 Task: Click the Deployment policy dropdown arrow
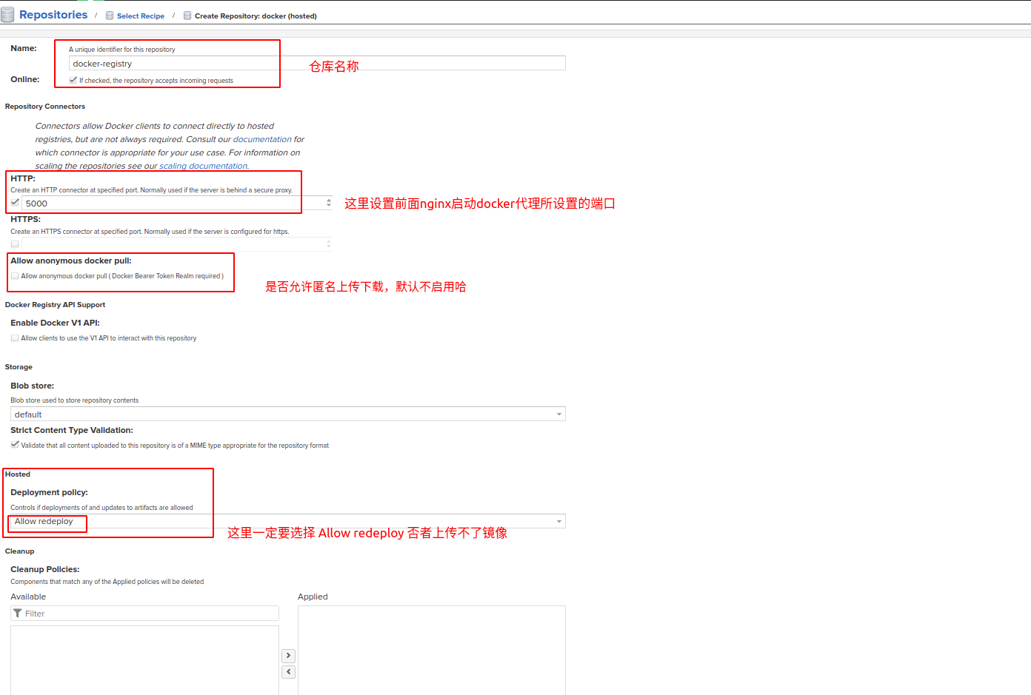click(x=559, y=521)
